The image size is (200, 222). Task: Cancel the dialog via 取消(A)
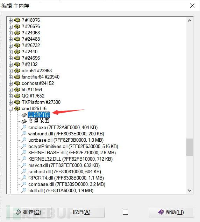click(x=81, y=212)
